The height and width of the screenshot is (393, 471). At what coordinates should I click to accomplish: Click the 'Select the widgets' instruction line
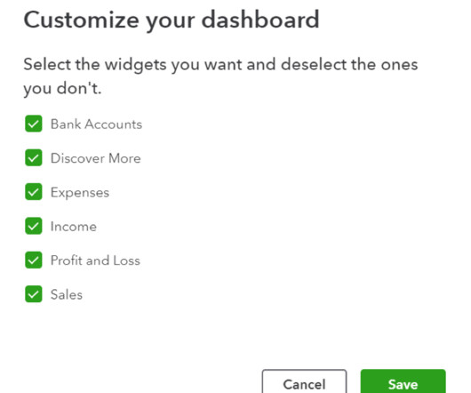(x=220, y=65)
